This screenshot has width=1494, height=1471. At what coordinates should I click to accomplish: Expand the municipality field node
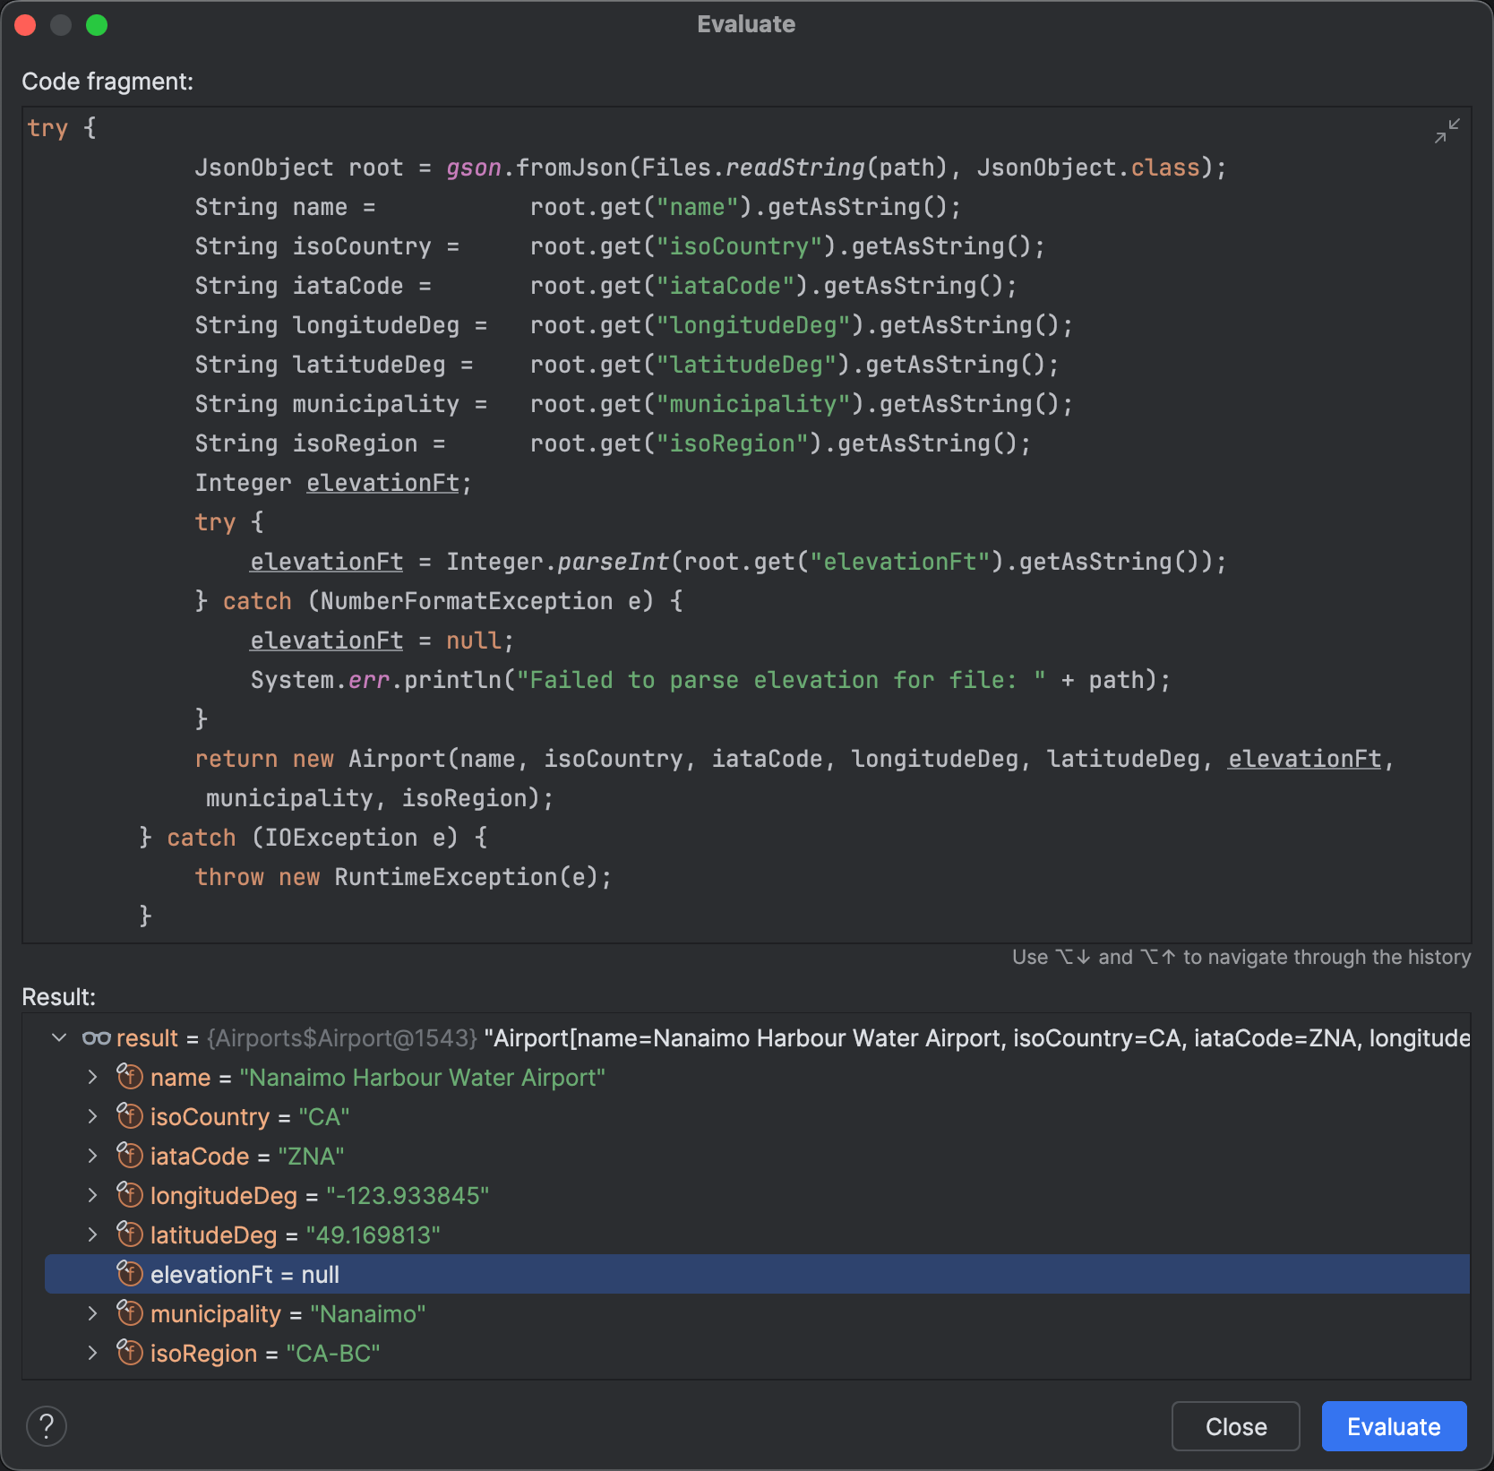[x=92, y=1313]
